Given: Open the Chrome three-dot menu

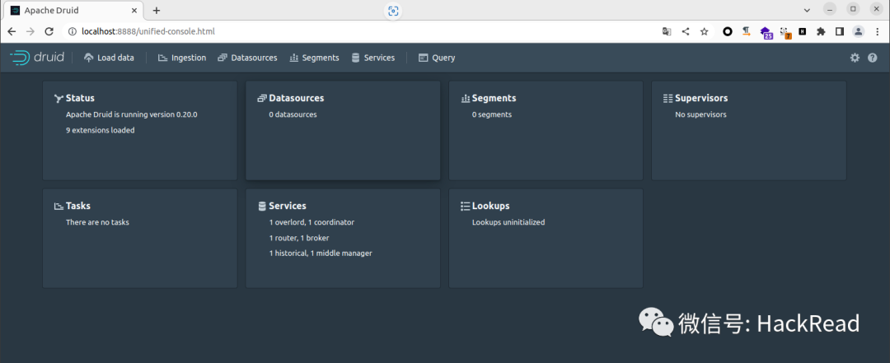Looking at the screenshot, I should pyautogui.click(x=877, y=32).
